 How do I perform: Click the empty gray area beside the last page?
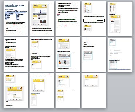(120, 91)
